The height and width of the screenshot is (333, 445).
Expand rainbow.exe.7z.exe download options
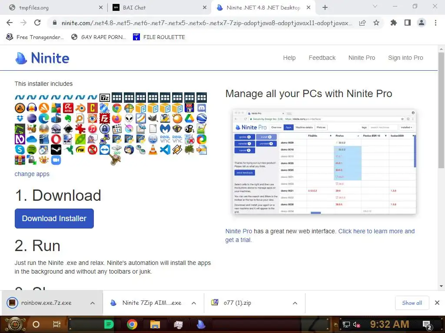[93, 303]
